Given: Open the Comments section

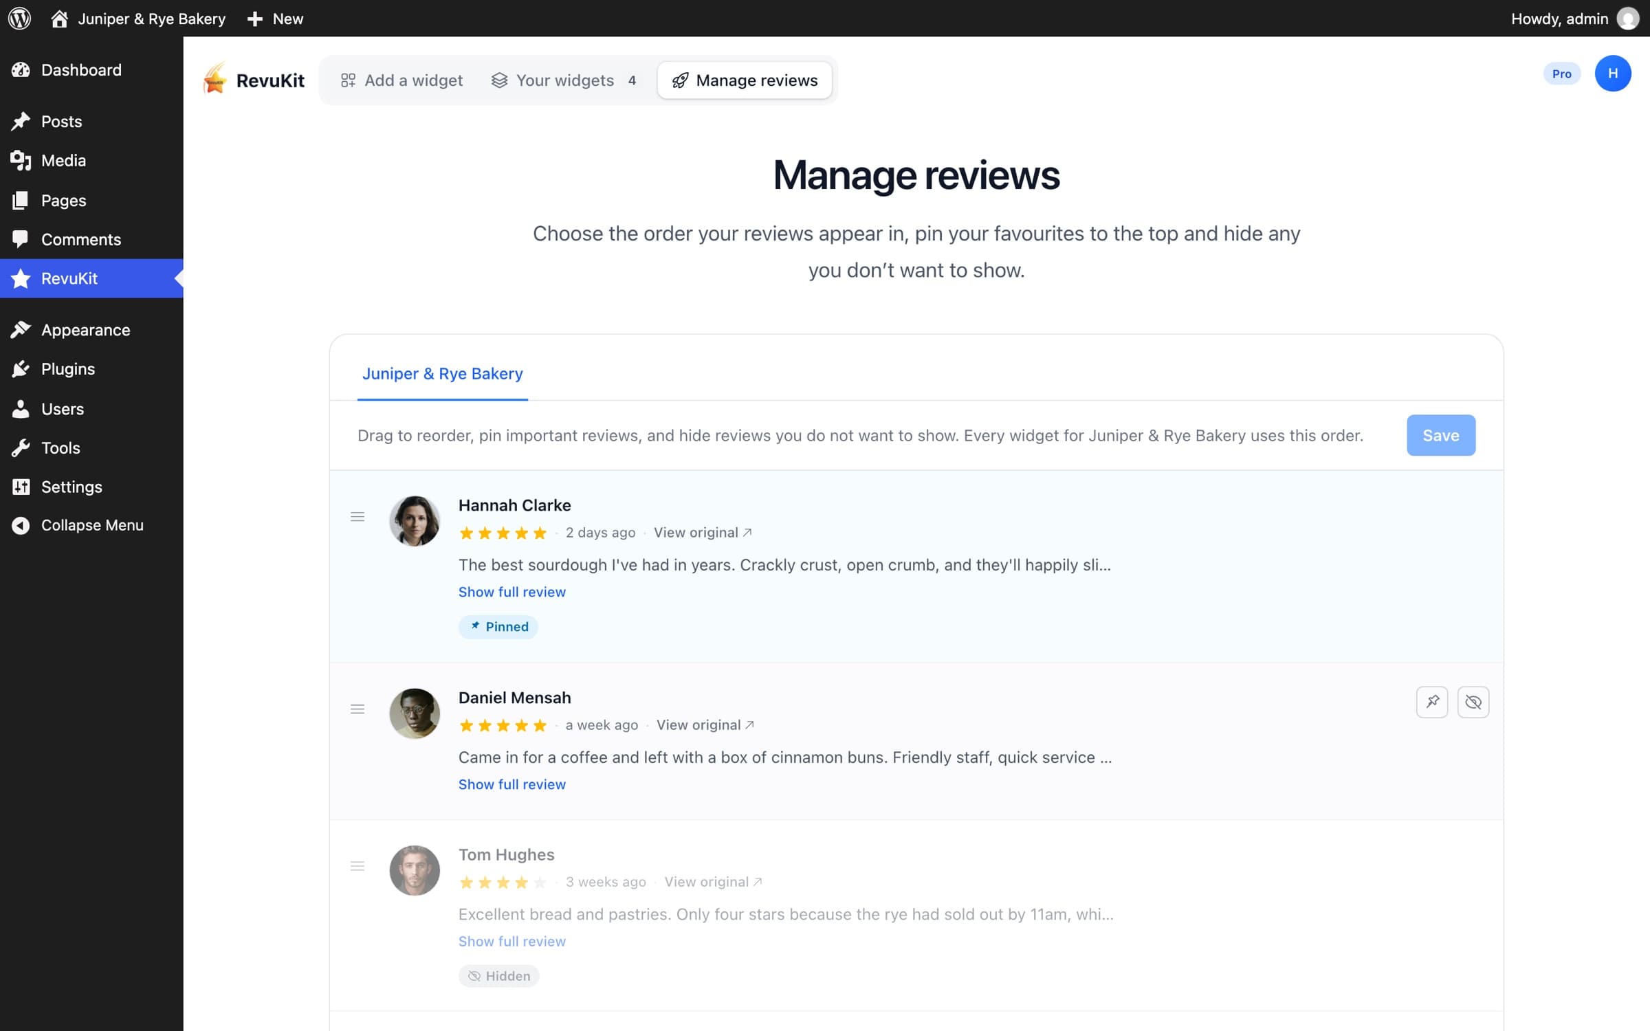Looking at the screenshot, I should coord(91,239).
